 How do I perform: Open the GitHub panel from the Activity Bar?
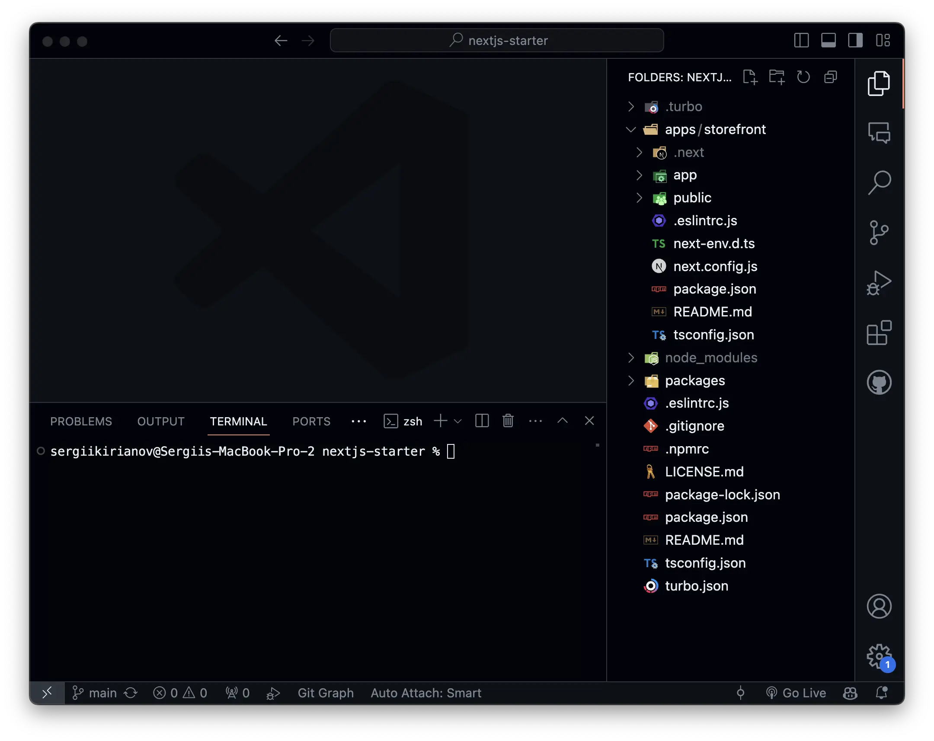[x=879, y=382]
